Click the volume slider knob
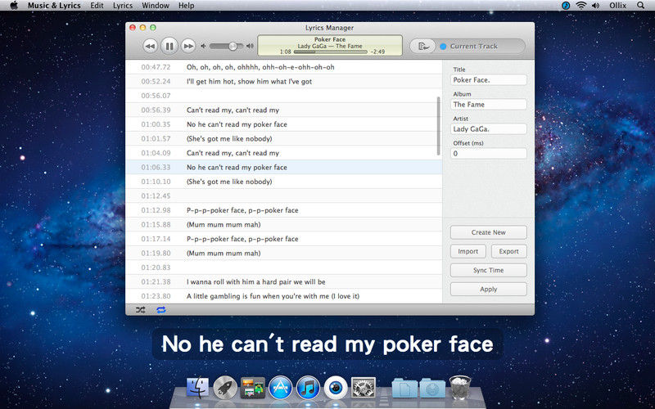The height and width of the screenshot is (409, 655). click(x=233, y=46)
